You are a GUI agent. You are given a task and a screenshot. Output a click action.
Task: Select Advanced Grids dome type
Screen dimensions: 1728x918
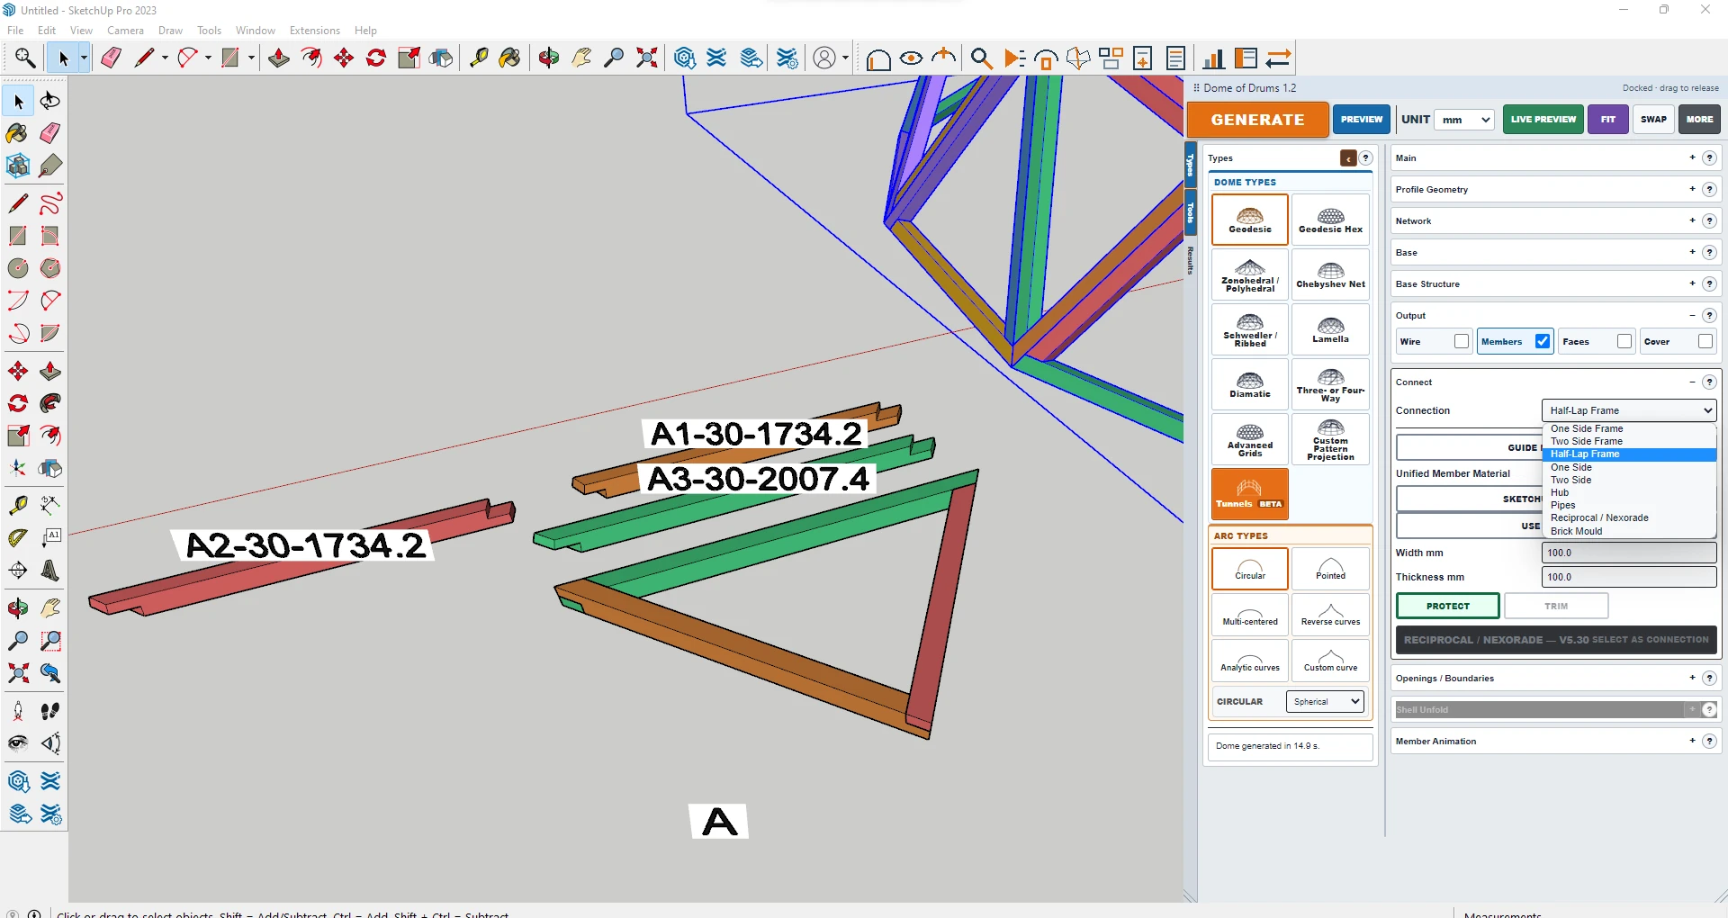click(1250, 439)
